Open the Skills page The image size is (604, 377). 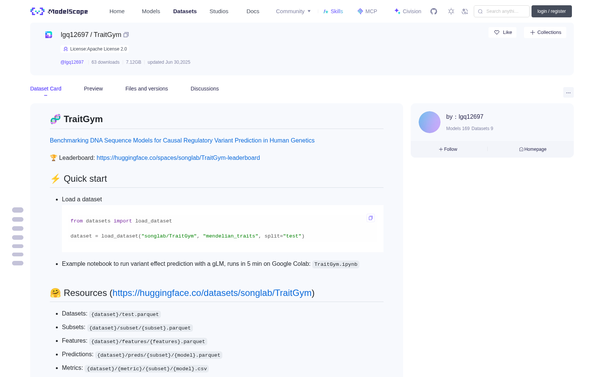click(x=333, y=11)
